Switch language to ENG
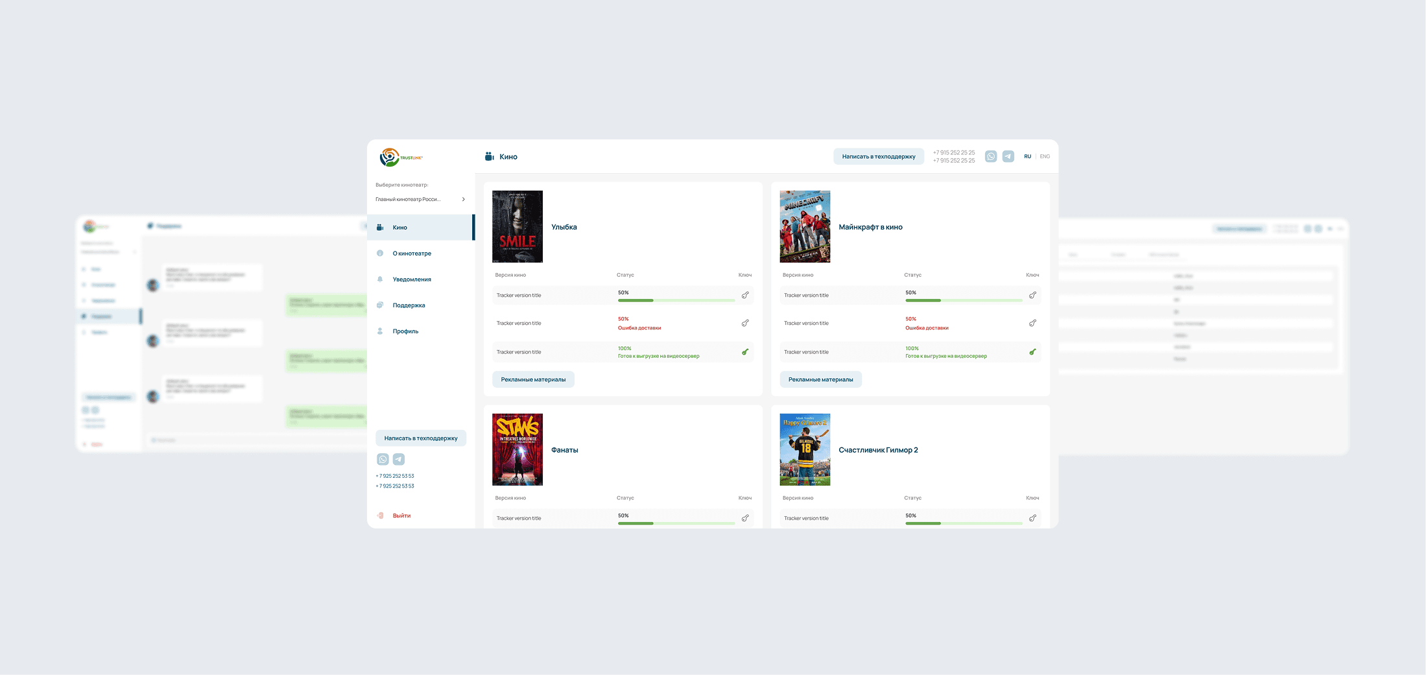Screen dimensions: 1426x675 [x=1045, y=156]
